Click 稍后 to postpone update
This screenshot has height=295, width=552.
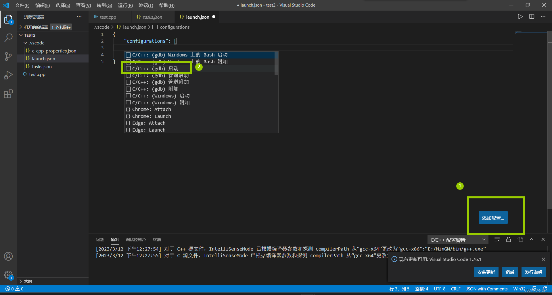(x=510, y=272)
